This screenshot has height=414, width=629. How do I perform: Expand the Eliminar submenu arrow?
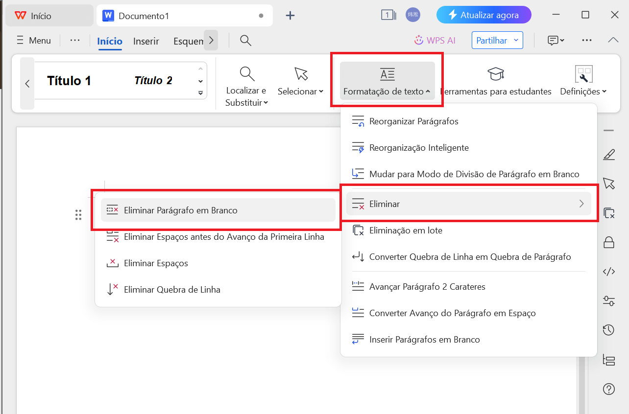[x=582, y=204]
